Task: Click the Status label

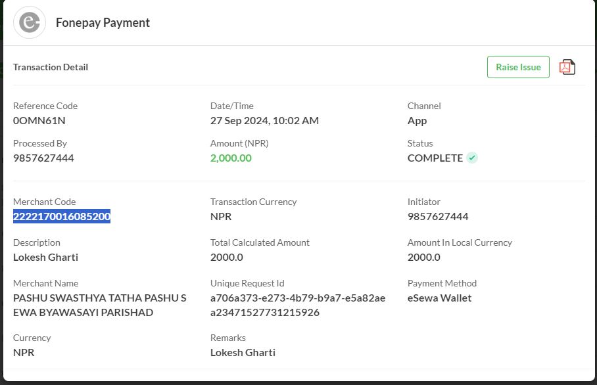Action: [x=420, y=143]
